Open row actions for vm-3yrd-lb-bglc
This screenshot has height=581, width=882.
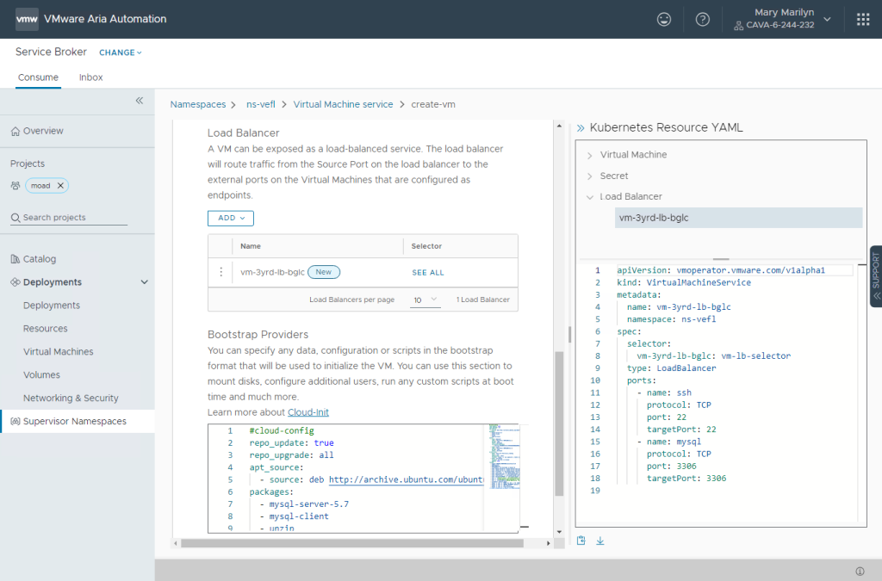tap(220, 272)
